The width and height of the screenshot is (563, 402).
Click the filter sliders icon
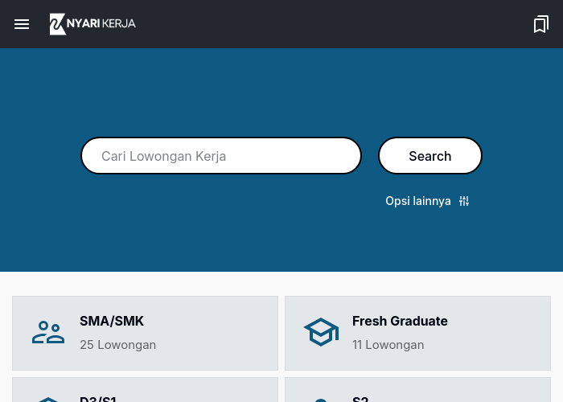[x=464, y=201]
